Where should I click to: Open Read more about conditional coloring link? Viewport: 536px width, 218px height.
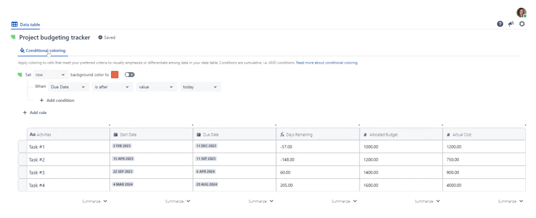click(327, 63)
